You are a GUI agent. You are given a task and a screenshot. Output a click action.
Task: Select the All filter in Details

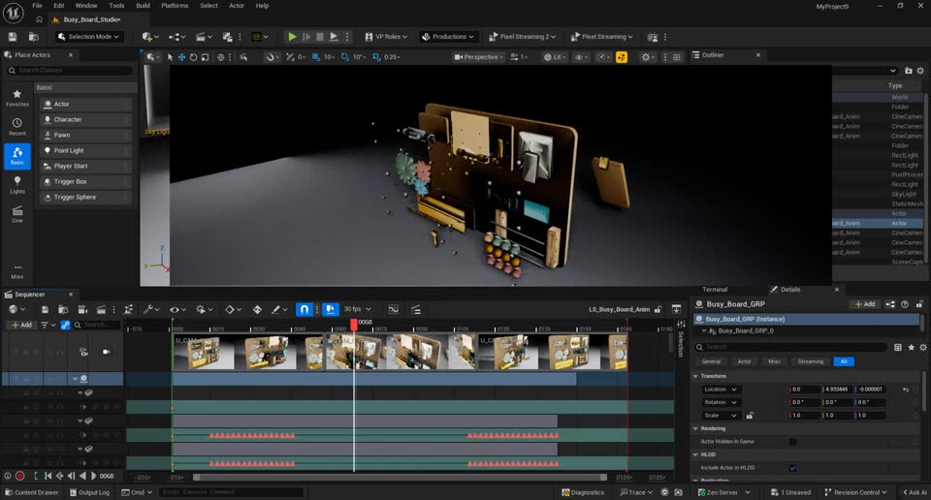pyautogui.click(x=844, y=361)
